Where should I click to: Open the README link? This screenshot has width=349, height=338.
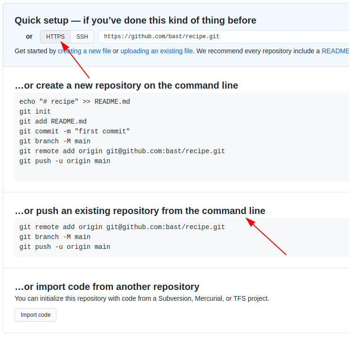coord(335,51)
